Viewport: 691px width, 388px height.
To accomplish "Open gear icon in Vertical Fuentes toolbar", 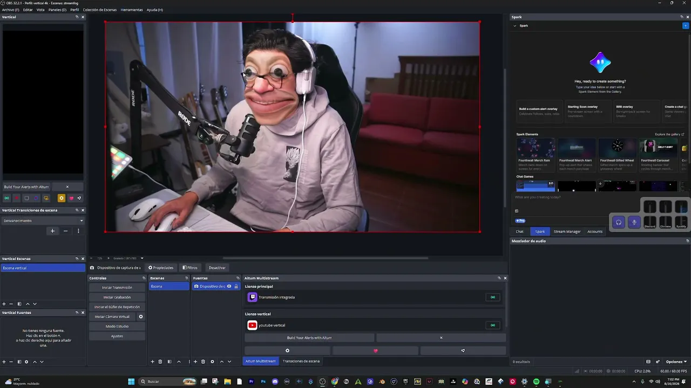I will 26,362.
